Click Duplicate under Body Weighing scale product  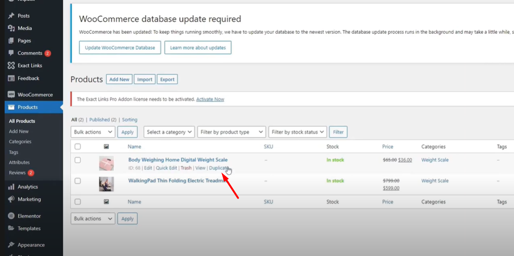click(219, 168)
